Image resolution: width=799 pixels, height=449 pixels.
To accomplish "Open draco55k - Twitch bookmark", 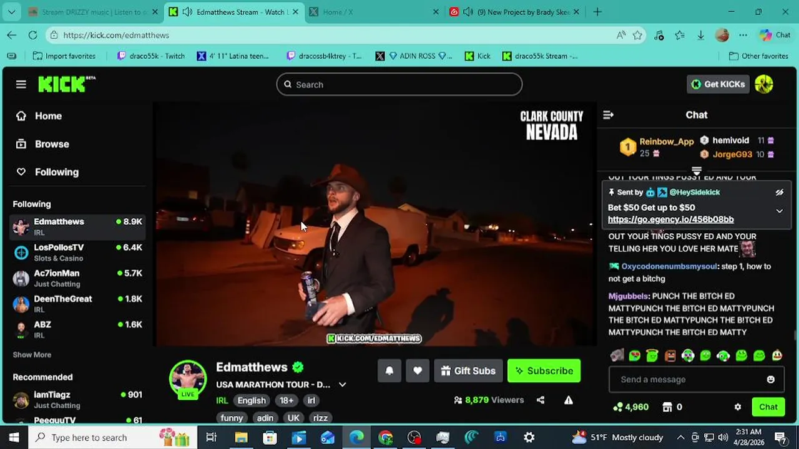I will point(150,56).
